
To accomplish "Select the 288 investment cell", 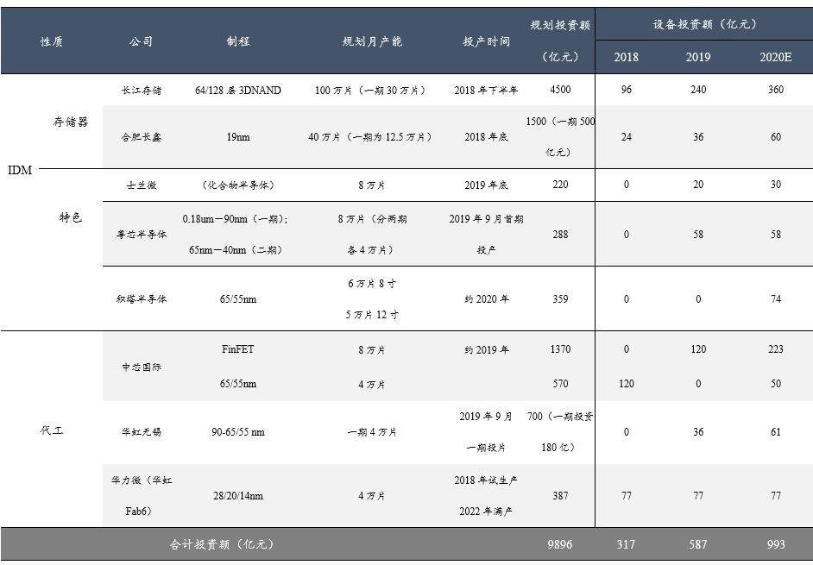I will (560, 235).
